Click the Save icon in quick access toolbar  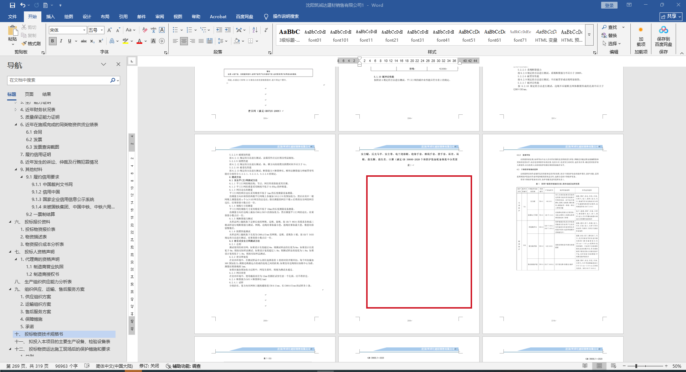click(x=12, y=5)
